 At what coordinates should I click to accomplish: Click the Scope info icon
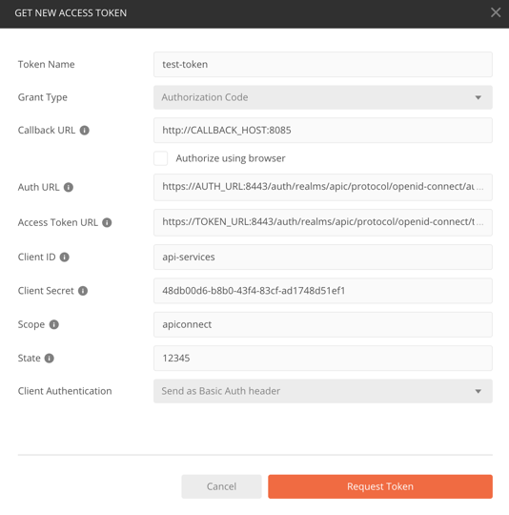[x=53, y=325]
